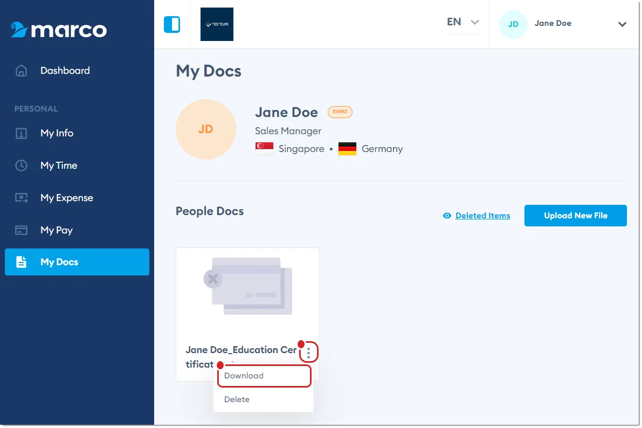Open the Deleted Items link
Viewport: 642px width, 428px height.
[483, 216]
